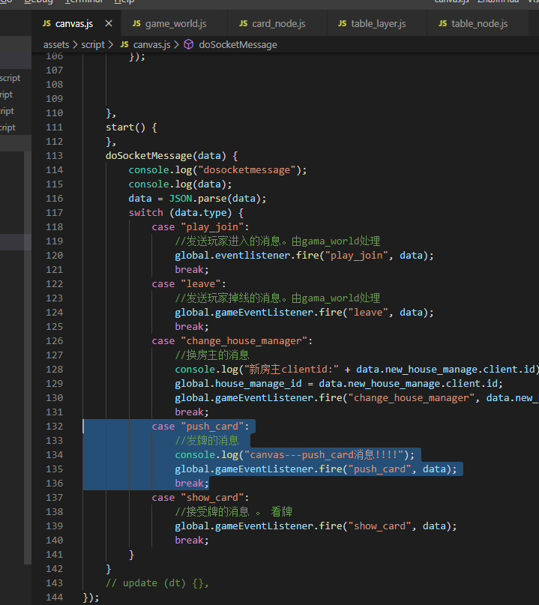Click the method cube icon before doSocketMessage

point(189,45)
